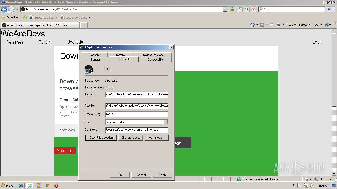Click OK in JJSploit Properties
This screenshot has height=189, width=337.
[x=120, y=175]
